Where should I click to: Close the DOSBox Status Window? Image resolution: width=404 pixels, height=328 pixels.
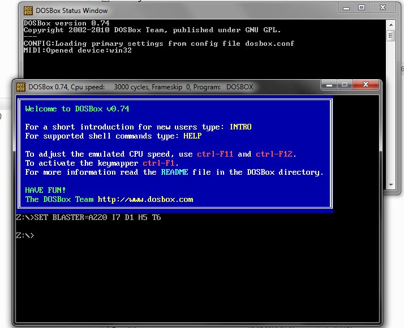(x=382, y=8)
